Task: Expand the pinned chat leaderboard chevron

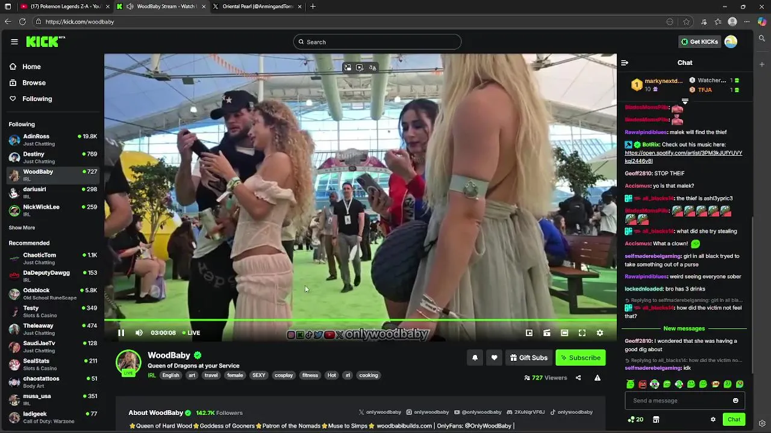Action: (685, 101)
